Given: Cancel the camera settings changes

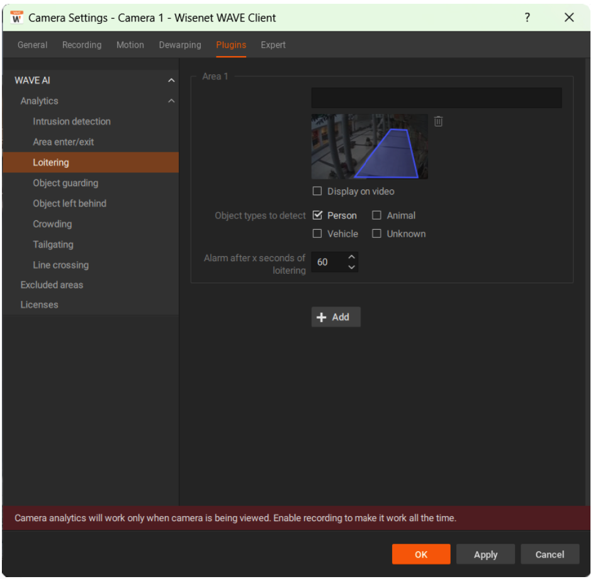Looking at the screenshot, I should [x=550, y=554].
